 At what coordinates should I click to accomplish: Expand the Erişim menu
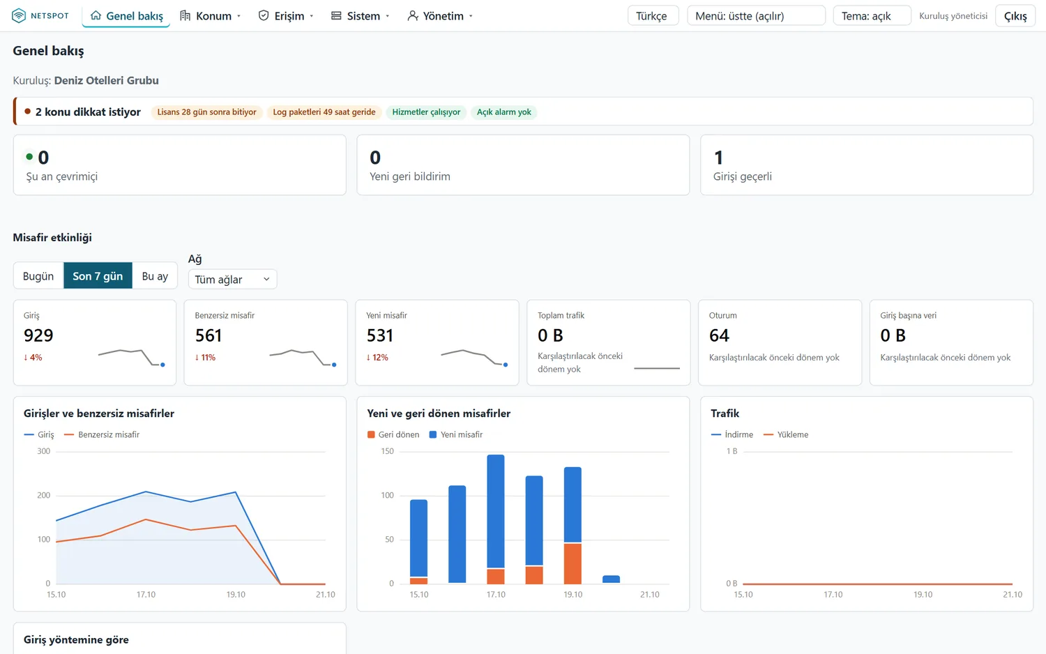(x=286, y=15)
